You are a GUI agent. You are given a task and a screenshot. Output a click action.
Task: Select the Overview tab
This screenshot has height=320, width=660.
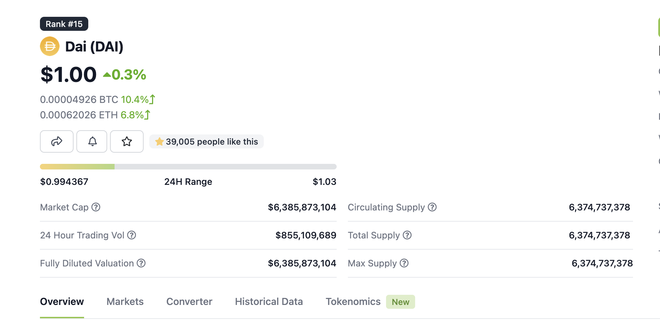(x=62, y=302)
